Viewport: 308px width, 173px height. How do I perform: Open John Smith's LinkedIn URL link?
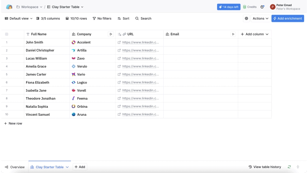pos(141,42)
